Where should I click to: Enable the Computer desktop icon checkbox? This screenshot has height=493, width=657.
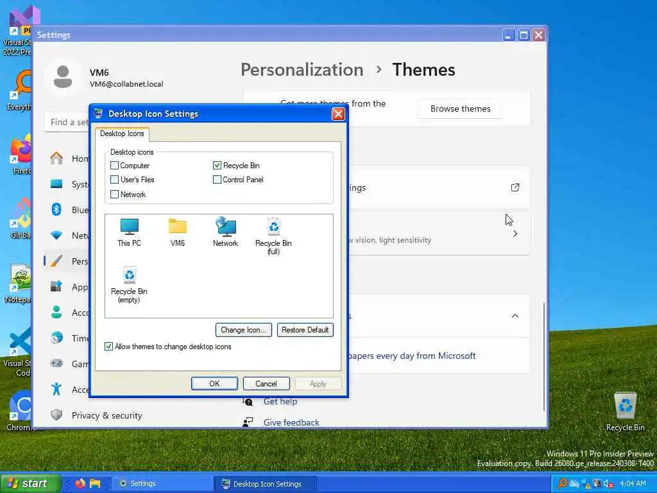[x=114, y=165]
